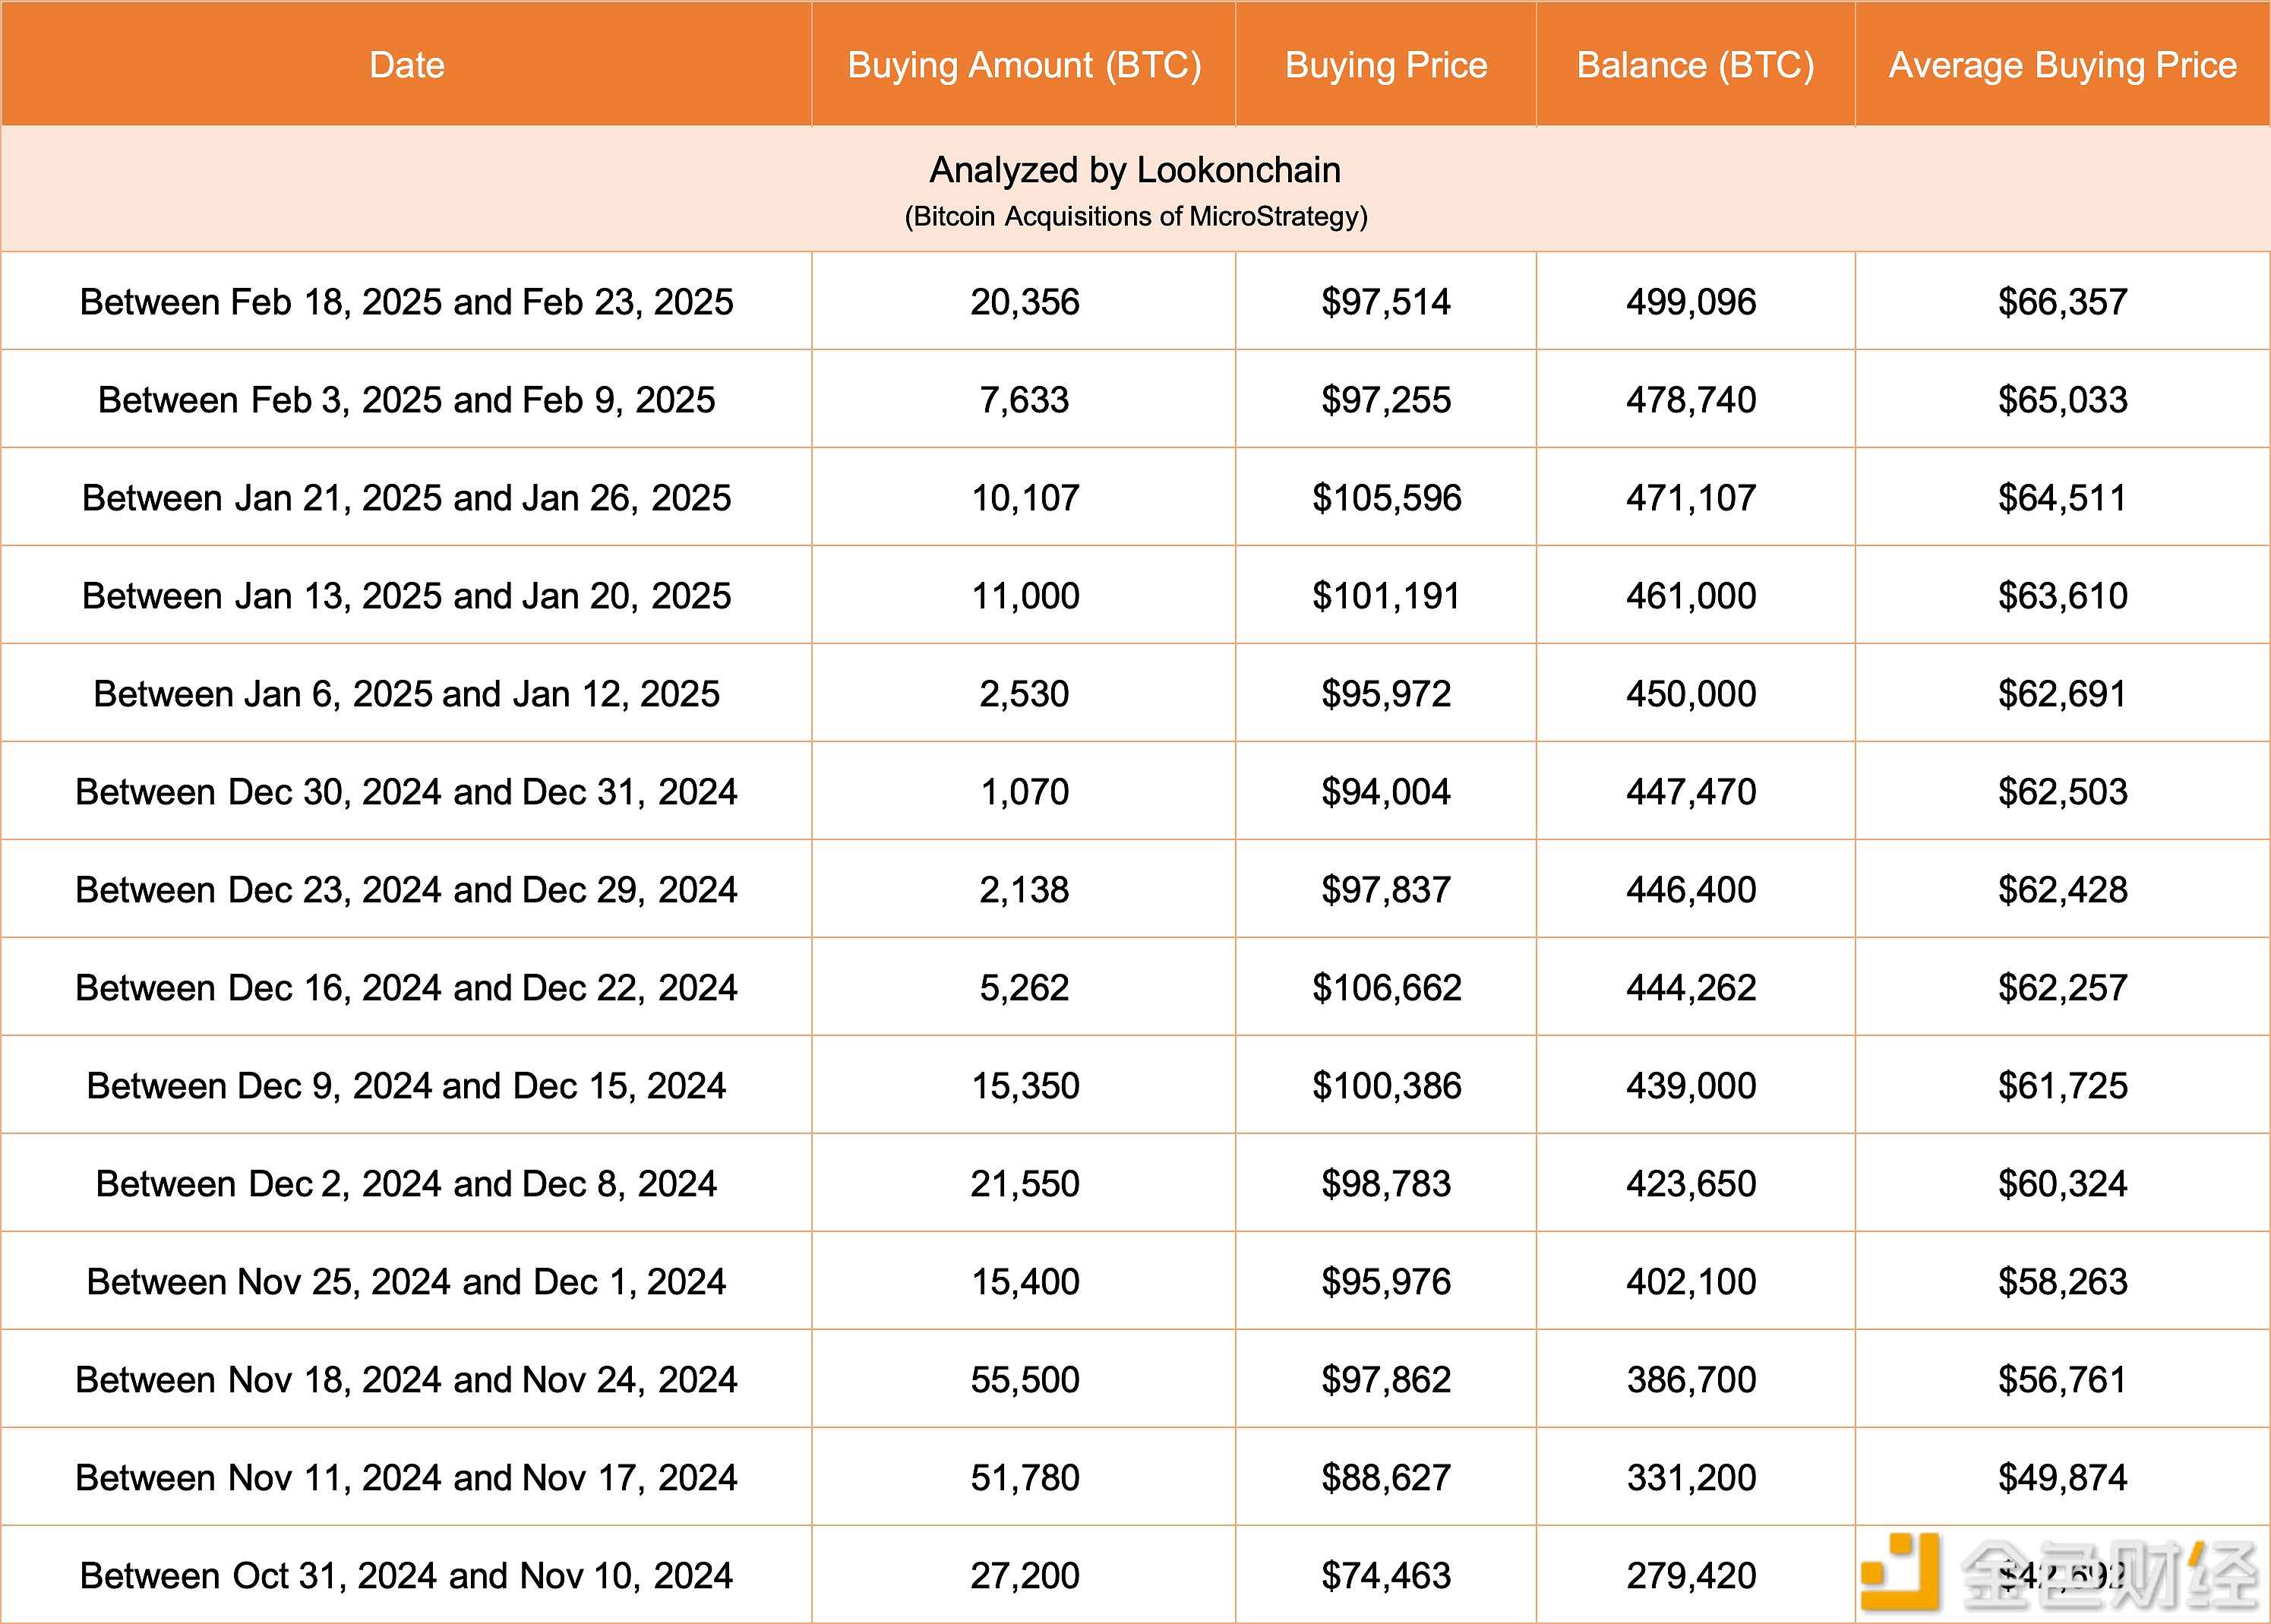Viewport: 2271px width, 1624px height.
Task: Select the 499,096 balance cell
Action: [x=1695, y=301]
